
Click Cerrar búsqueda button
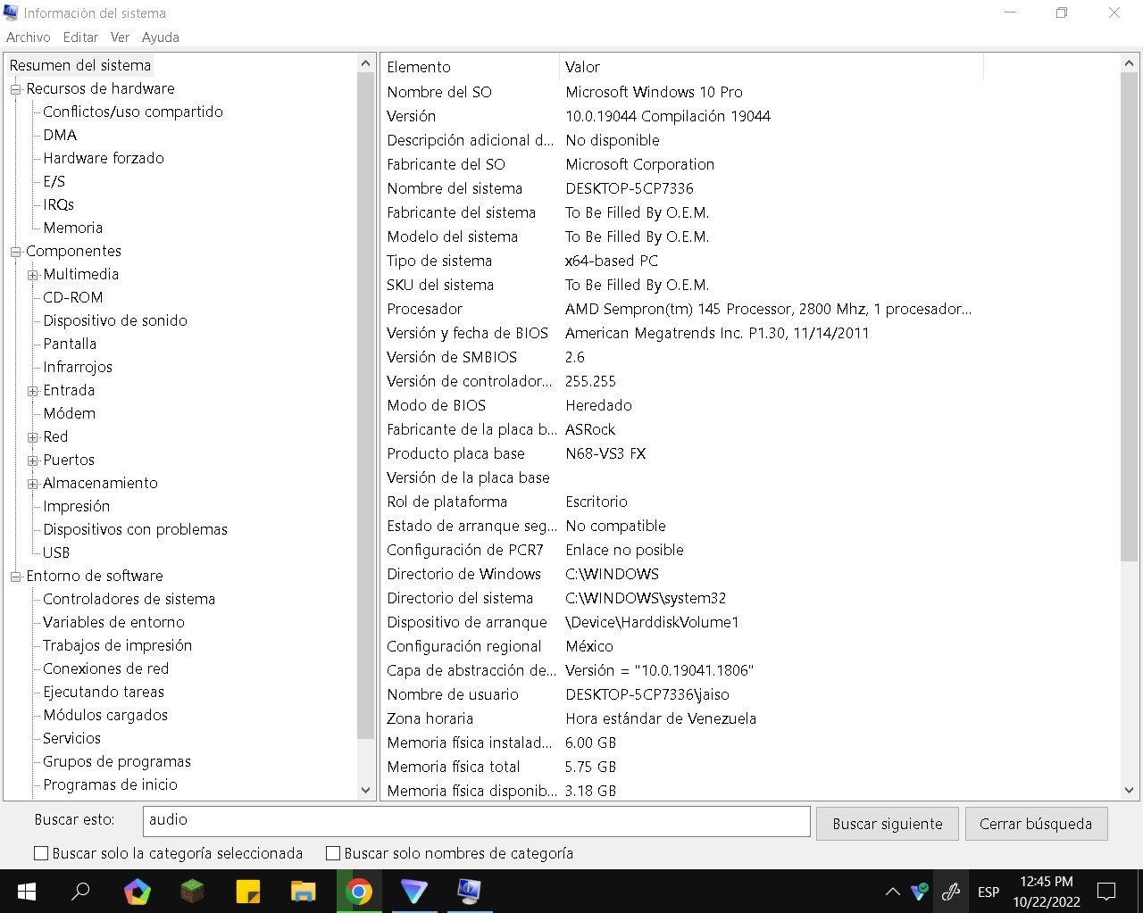(x=1036, y=824)
